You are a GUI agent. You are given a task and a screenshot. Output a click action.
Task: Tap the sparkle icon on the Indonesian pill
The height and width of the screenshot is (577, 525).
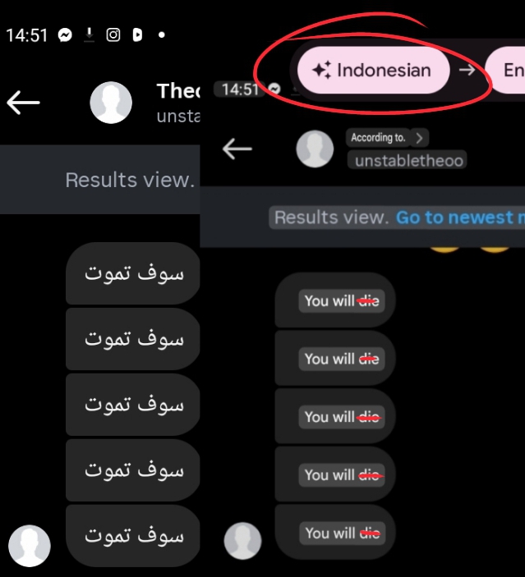coord(321,70)
